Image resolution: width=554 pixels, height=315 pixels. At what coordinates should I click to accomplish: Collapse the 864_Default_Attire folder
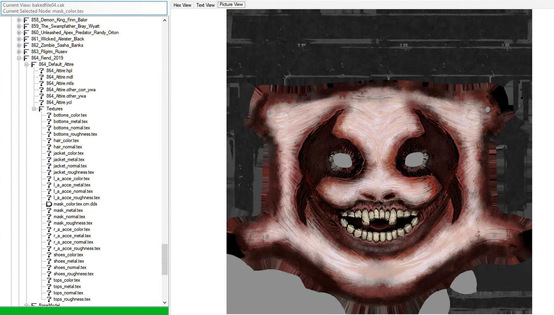click(27, 64)
